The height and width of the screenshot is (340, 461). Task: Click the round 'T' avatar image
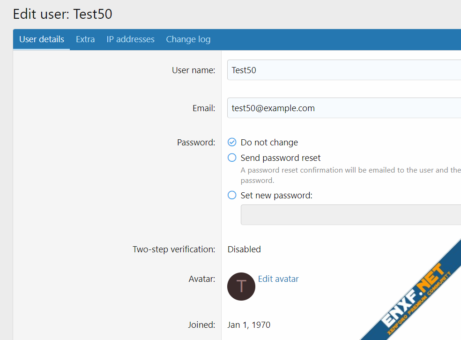241,286
